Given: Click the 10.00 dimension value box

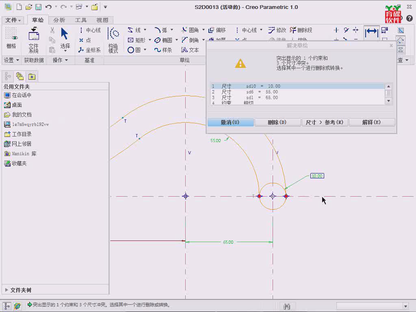Looking at the screenshot, I should coord(317,176).
